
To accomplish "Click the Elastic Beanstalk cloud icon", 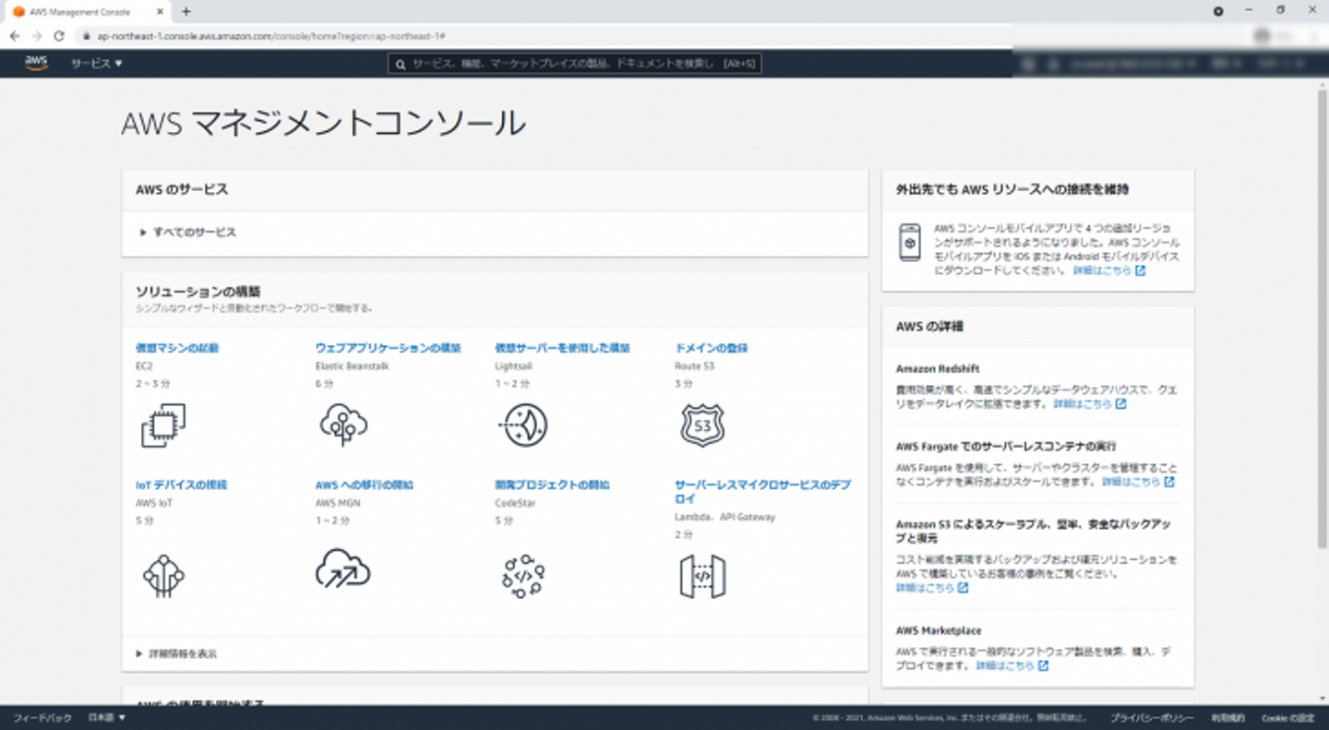I will coord(343,425).
